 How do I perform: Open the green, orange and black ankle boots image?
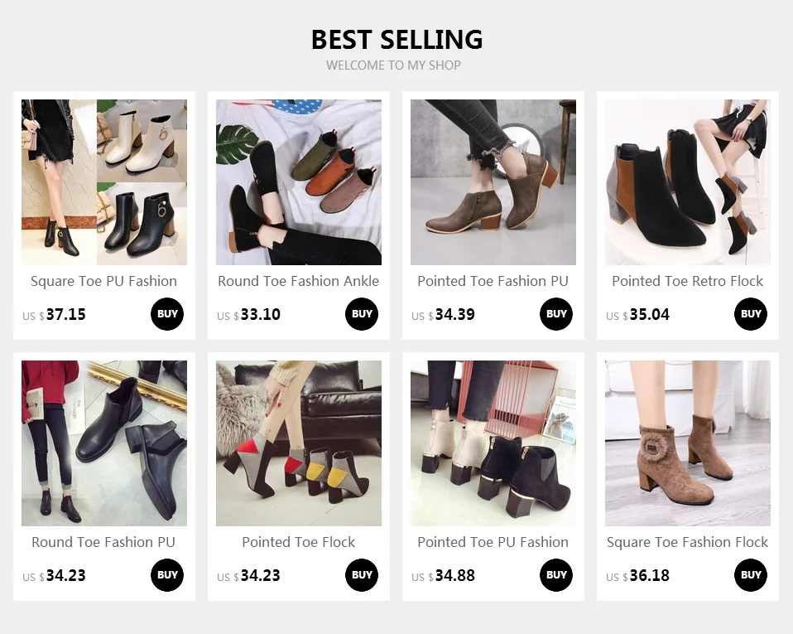coord(298,182)
